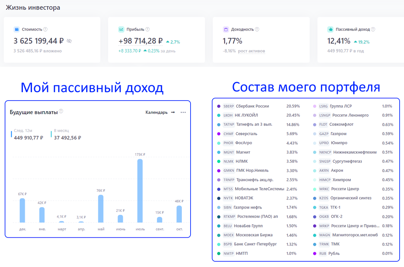Open the three-dot menu in Будущие выплаты
This screenshot has height=267, width=404.
[183, 112]
